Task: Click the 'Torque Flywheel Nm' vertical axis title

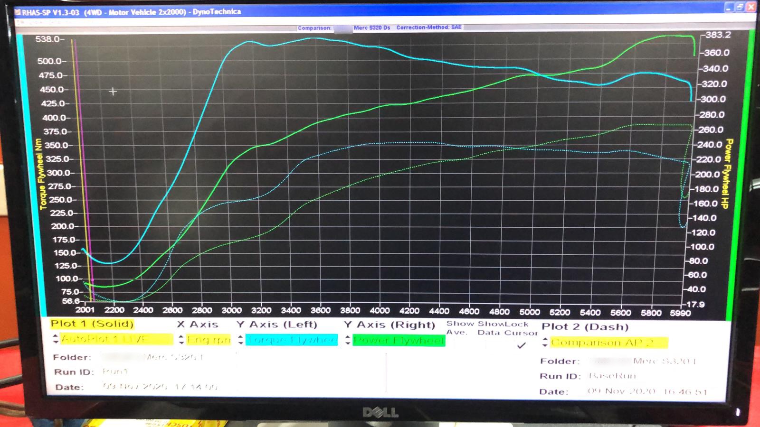Action: [42, 174]
